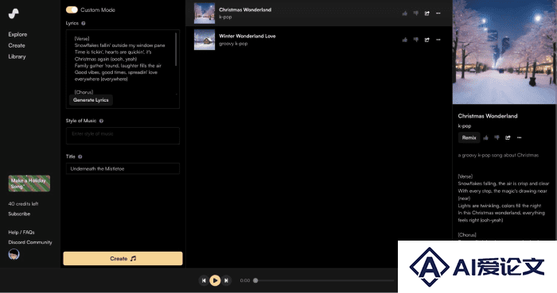Image resolution: width=557 pixels, height=293 pixels.
Task: Play the current track
Action: [215, 280]
